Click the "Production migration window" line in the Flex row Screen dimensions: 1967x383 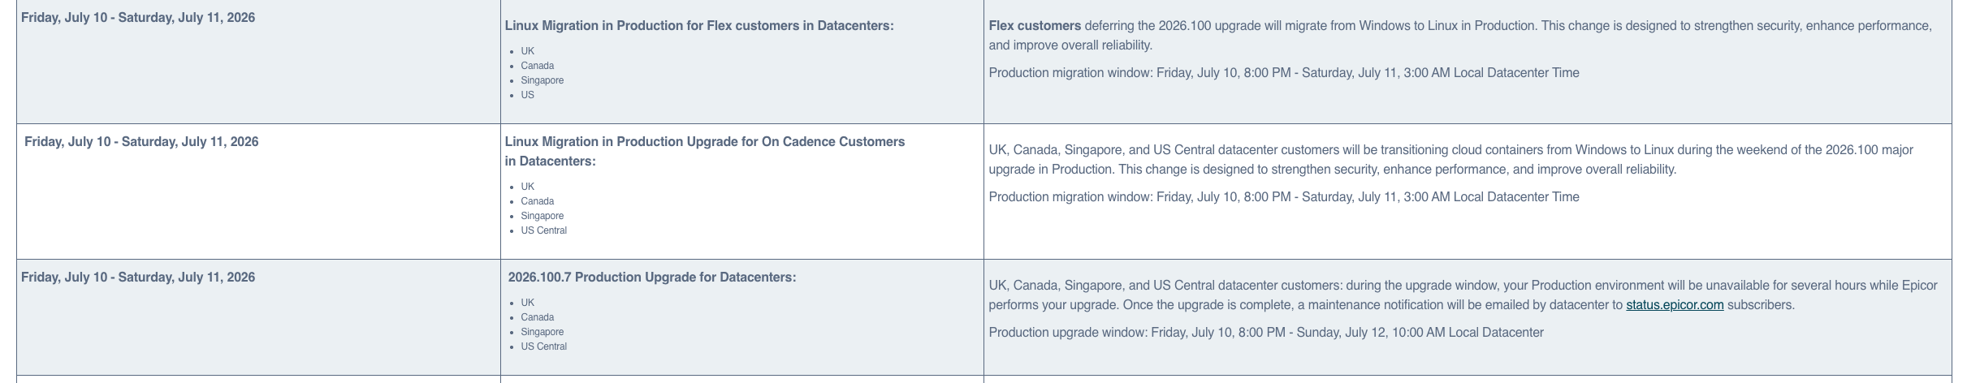tap(1283, 73)
